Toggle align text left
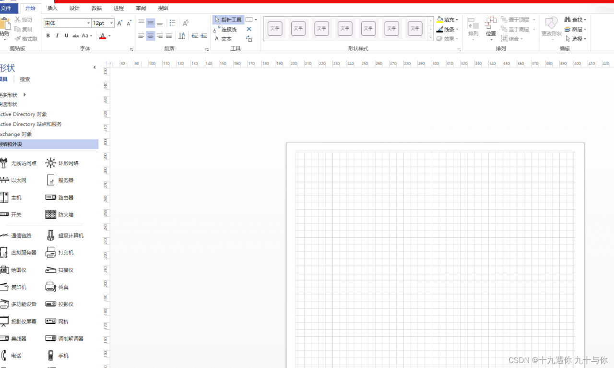Image resolution: width=614 pixels, height=368 pixels. [141, 36]
